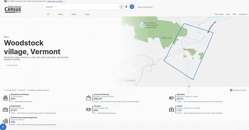Select the All search tab
249x130 pixels.
[48, 14]
